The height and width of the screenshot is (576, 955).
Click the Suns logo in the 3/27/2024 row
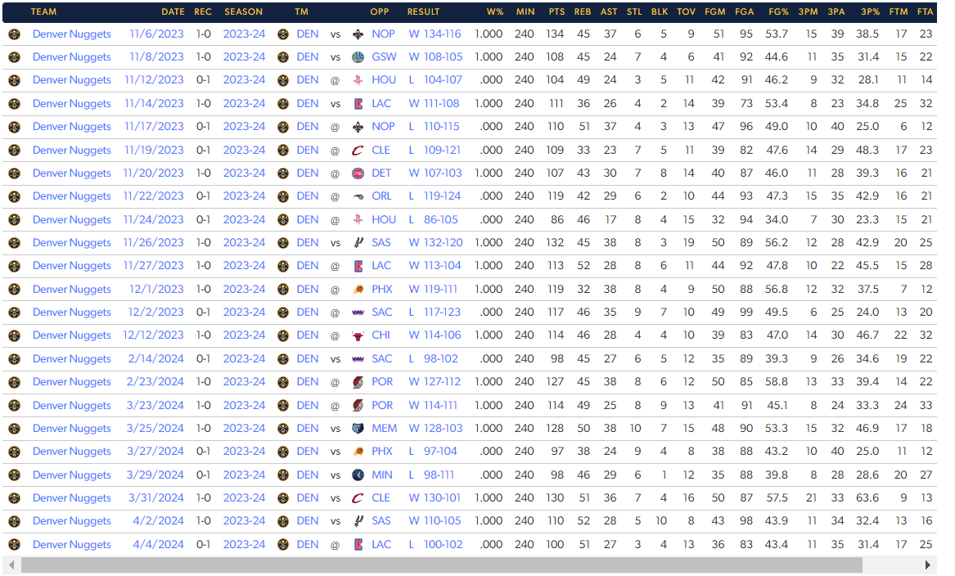[358, 452]
